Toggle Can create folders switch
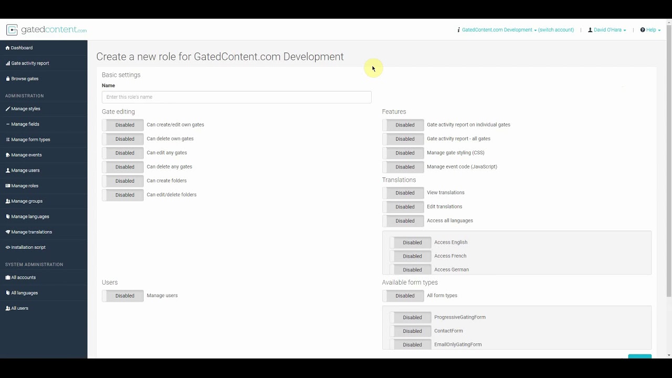 click(123, 181)
